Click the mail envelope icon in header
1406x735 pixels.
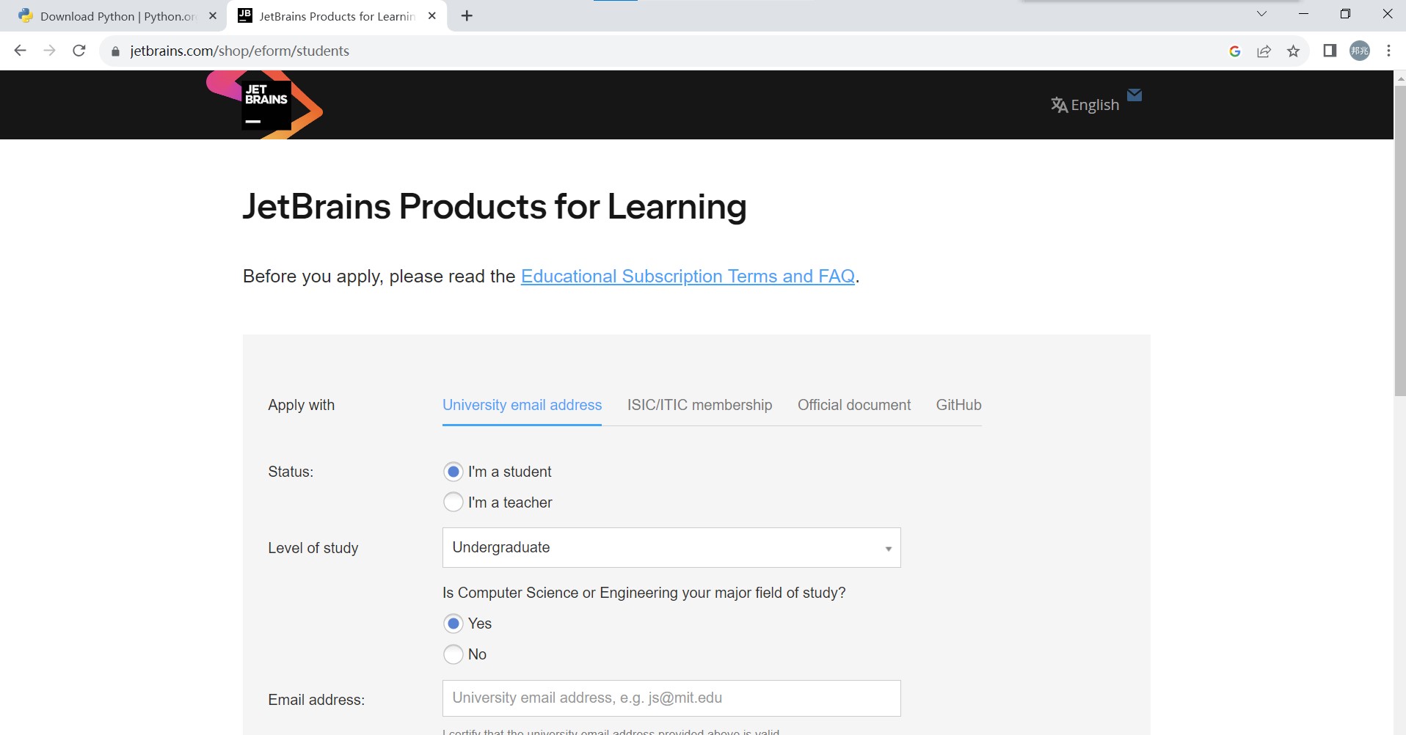point(1134,95)
